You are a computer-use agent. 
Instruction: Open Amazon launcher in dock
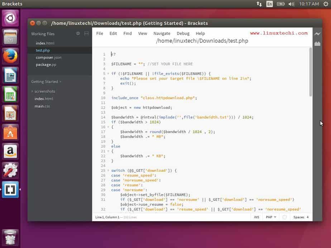click(x=10, y=151)
